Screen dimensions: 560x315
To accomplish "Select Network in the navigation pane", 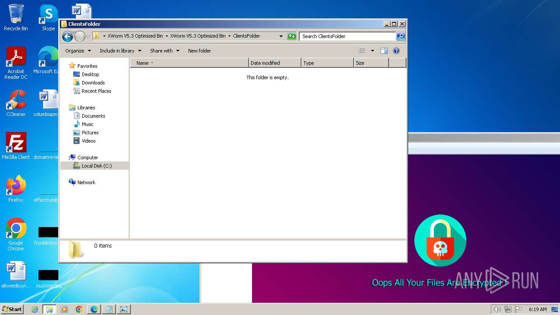I will tap(86, 182).
